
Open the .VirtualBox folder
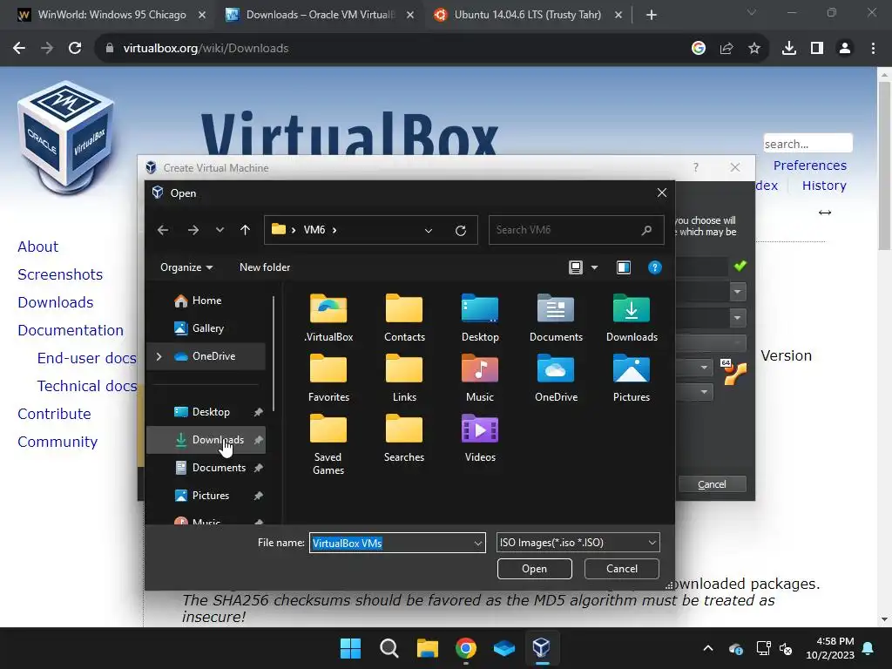[x=328, y=317]
